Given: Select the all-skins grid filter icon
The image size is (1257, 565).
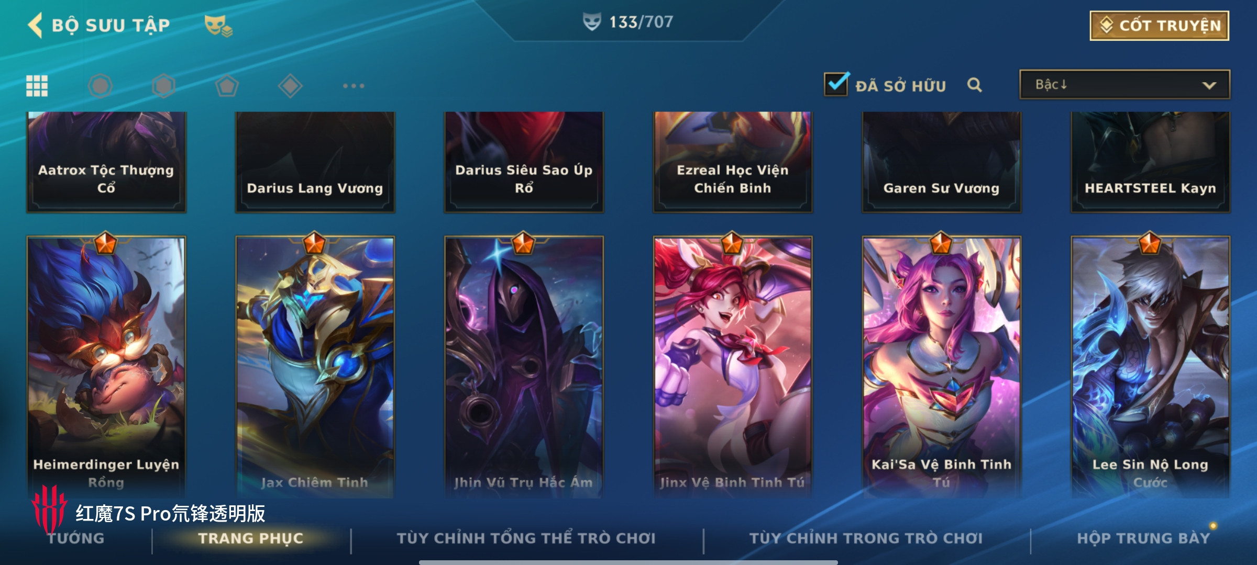Looking at the screenshot, I should pos(37,86).
